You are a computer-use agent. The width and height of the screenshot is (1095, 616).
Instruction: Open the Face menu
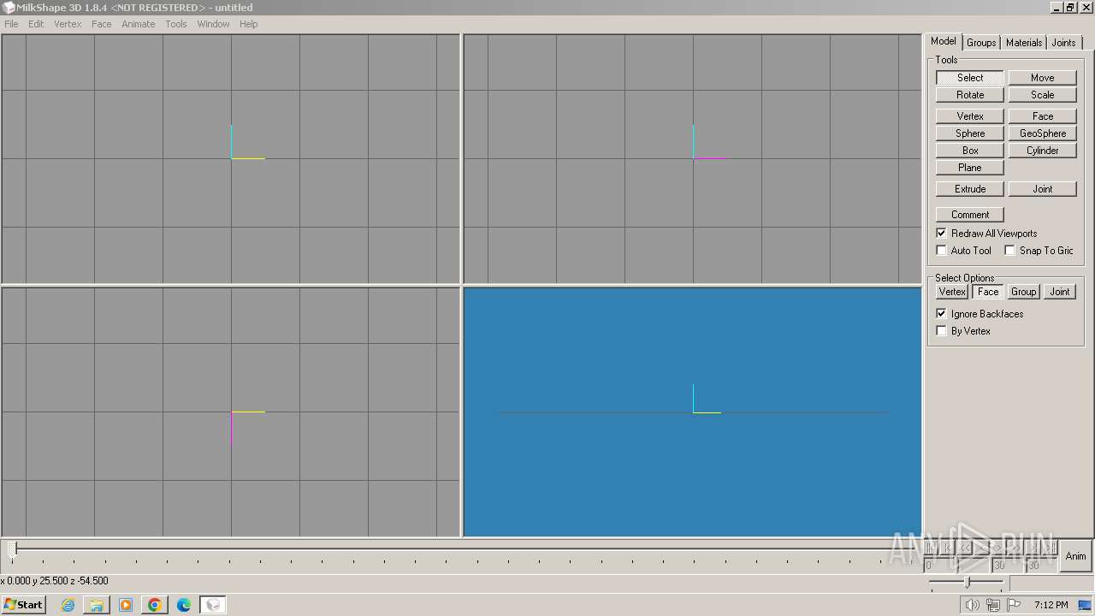pos(101,24)
